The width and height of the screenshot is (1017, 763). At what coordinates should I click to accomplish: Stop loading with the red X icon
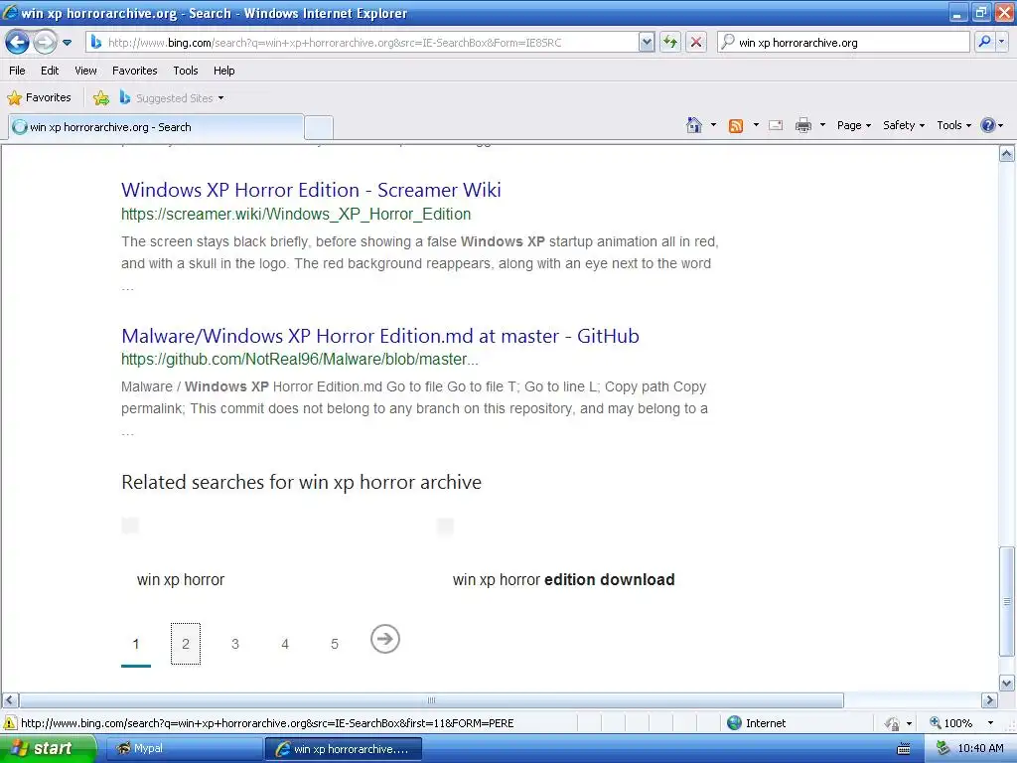coord(696,43)
